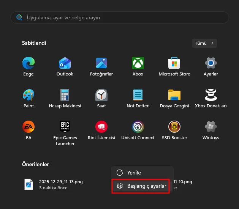Open recommended file 2025-12-29_11-13.png

coord(53,184)
